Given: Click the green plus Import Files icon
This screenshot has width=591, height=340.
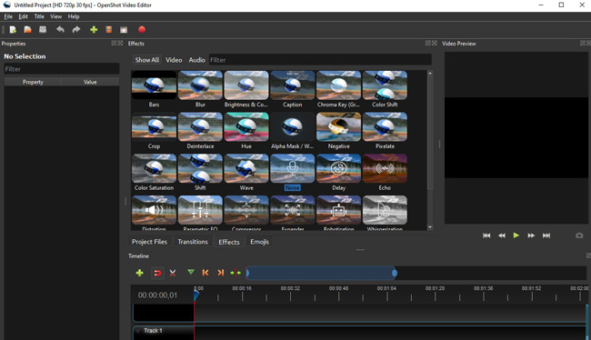Looking at the screenshot, I should [94, 30].
